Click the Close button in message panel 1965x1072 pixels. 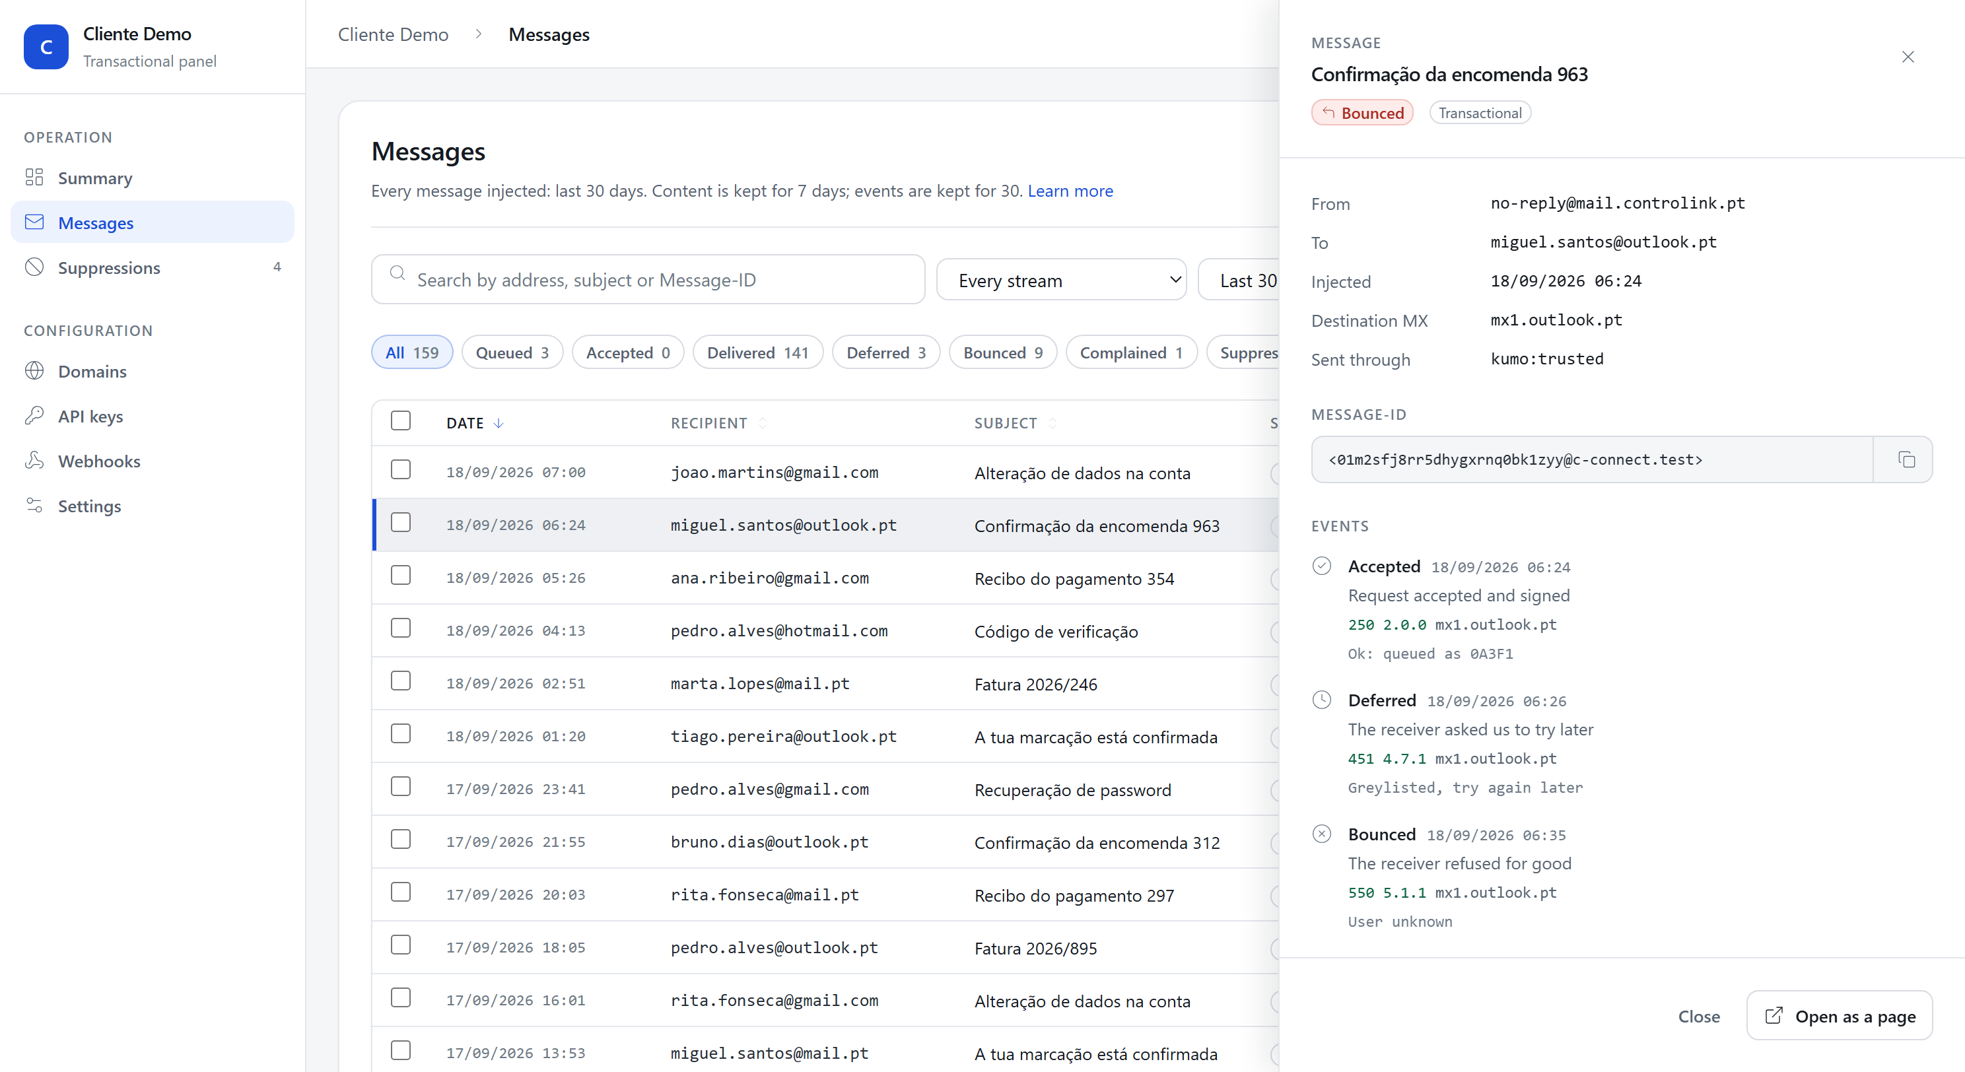(1699, 1017)
